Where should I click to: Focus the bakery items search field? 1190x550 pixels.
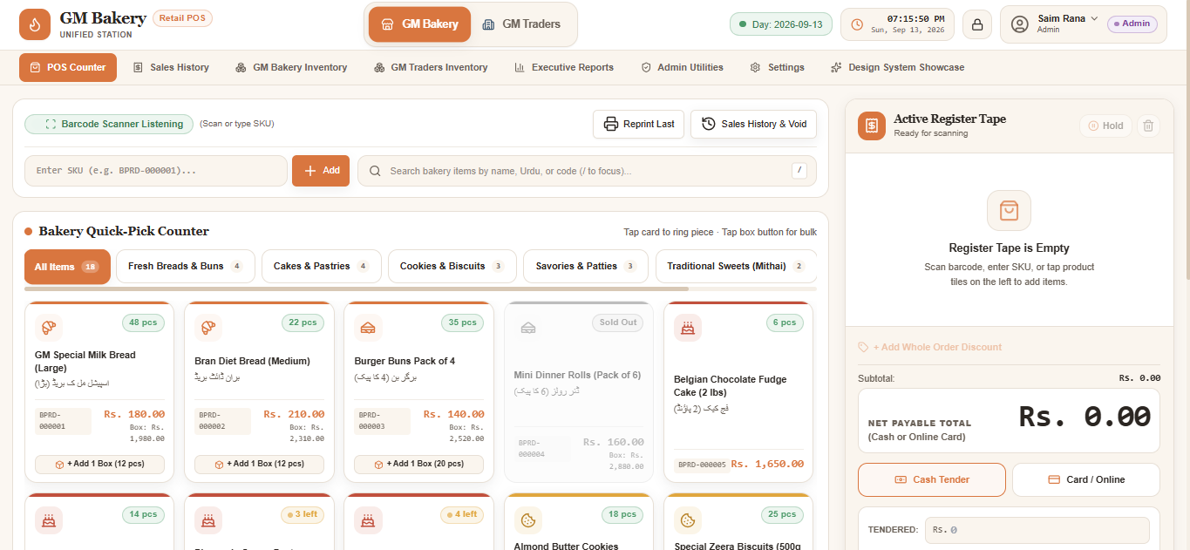coord(587,171)
